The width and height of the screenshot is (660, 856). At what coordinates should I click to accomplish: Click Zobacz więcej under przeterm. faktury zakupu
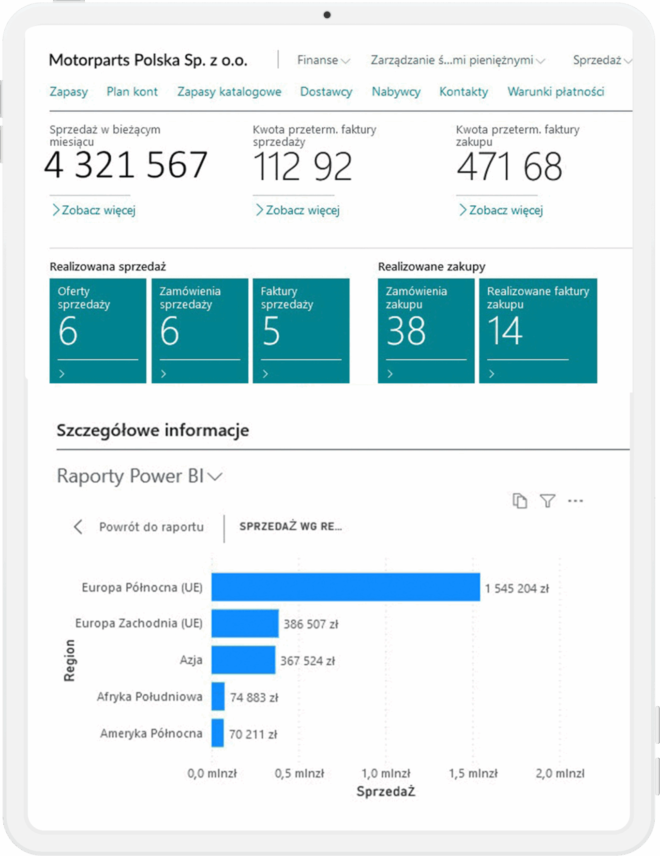pyautogui.click(x=501, y=210)
